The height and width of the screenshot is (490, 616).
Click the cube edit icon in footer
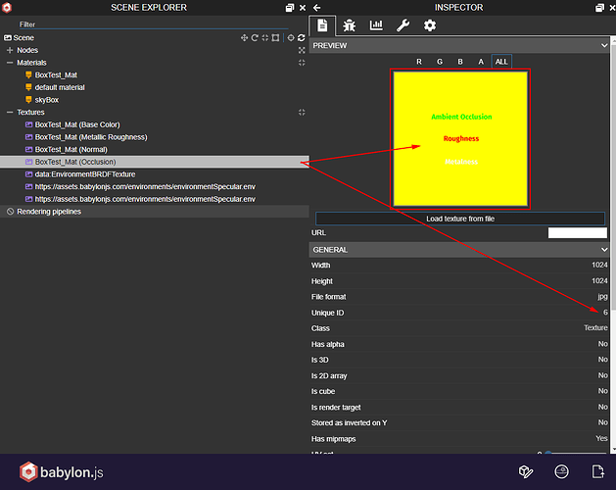(x=526, y=471)
